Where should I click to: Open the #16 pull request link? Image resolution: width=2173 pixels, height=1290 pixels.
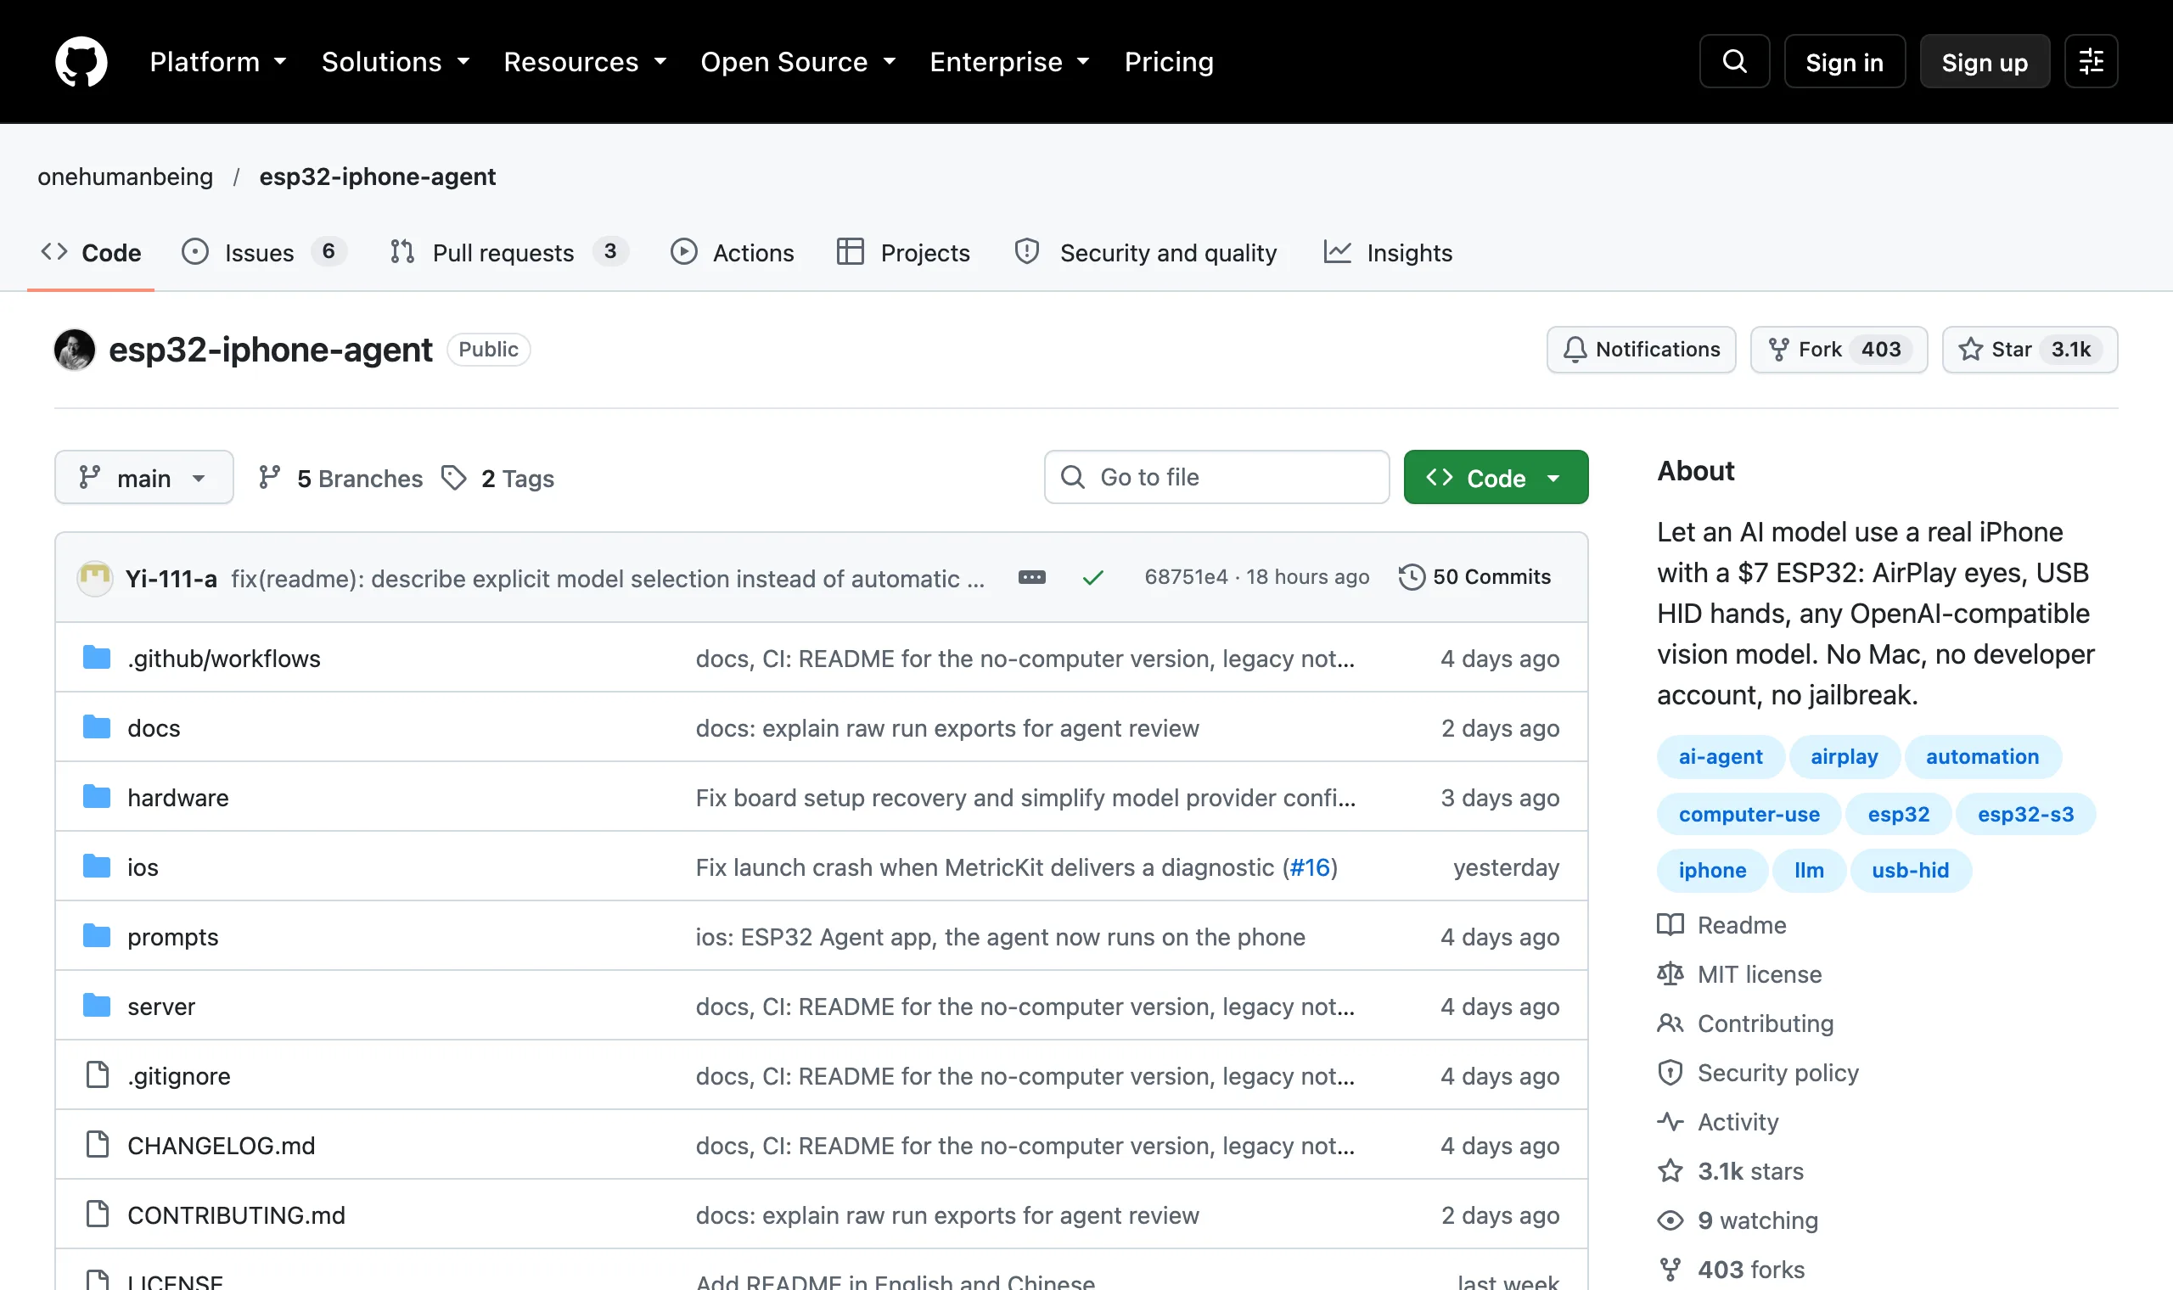tap(1310, 867)
